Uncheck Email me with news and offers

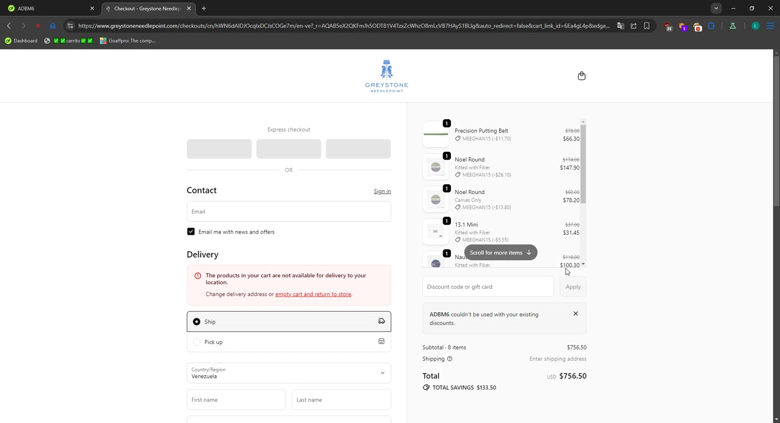click(x=191, y=232)
